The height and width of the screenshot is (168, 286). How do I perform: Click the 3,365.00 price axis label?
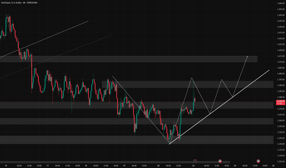(x=281, y=115)
